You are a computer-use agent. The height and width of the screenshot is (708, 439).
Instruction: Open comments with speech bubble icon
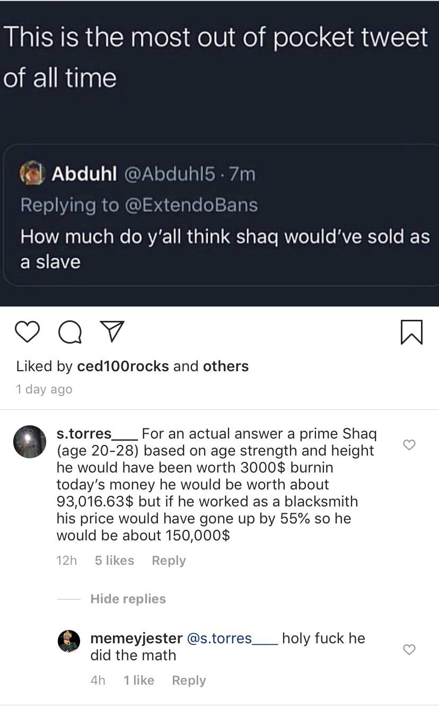coord(69,332)
